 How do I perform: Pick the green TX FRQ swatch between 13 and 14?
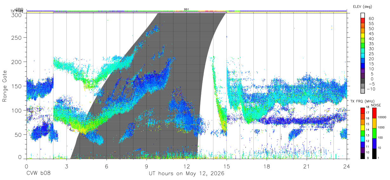coord(362,133)
